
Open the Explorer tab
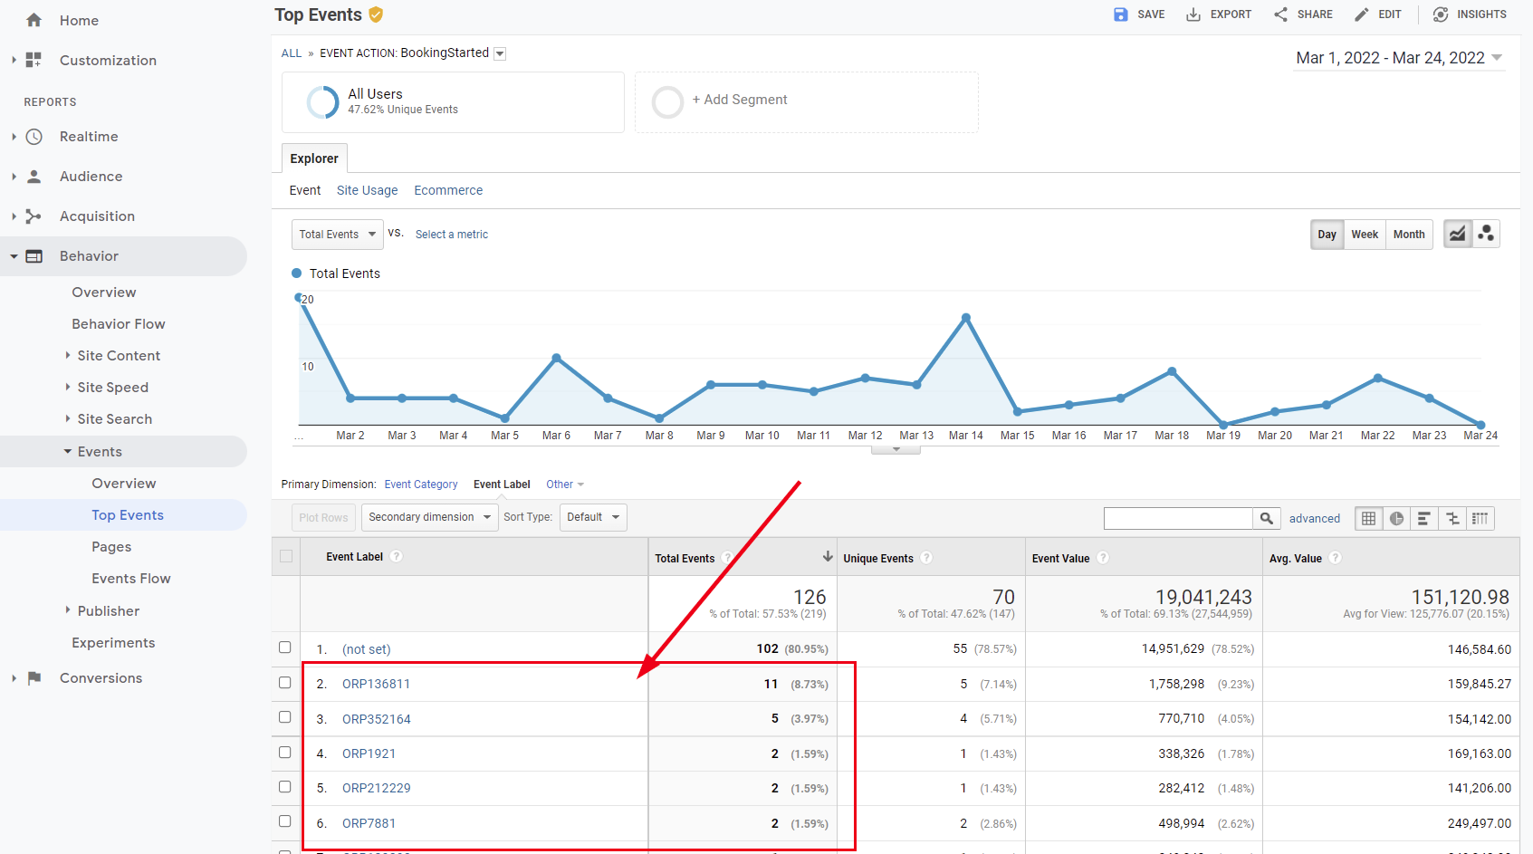[x=314, y=158]
